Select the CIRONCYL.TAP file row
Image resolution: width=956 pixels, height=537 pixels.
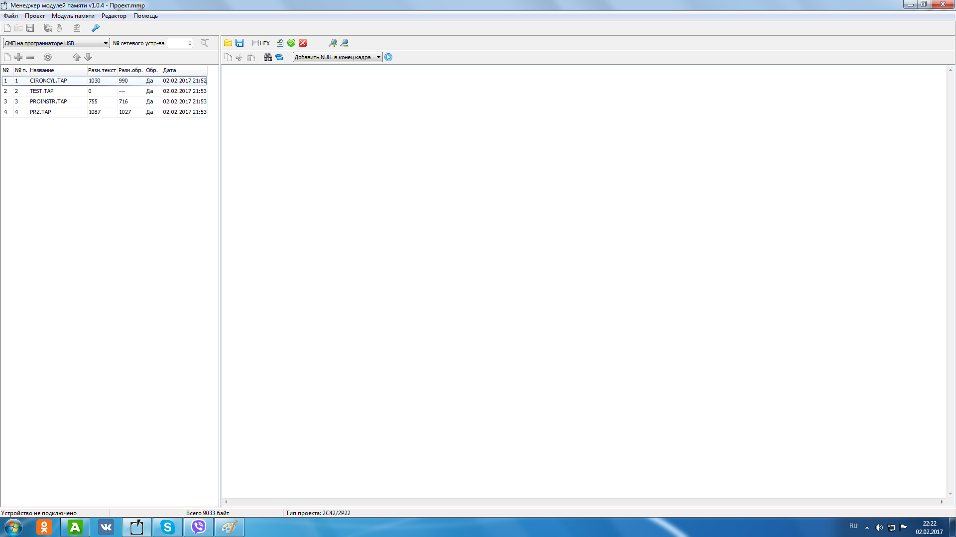coord(104,81)
